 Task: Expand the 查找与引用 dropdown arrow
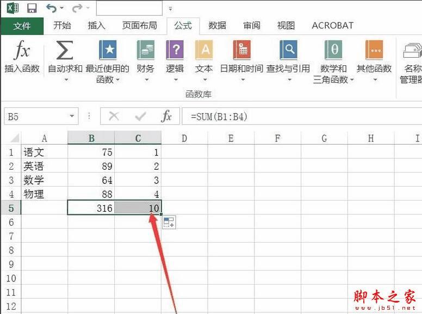coord(290,79)
